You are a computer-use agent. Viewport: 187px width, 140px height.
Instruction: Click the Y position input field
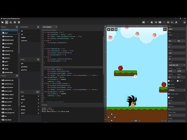point(181,41)
